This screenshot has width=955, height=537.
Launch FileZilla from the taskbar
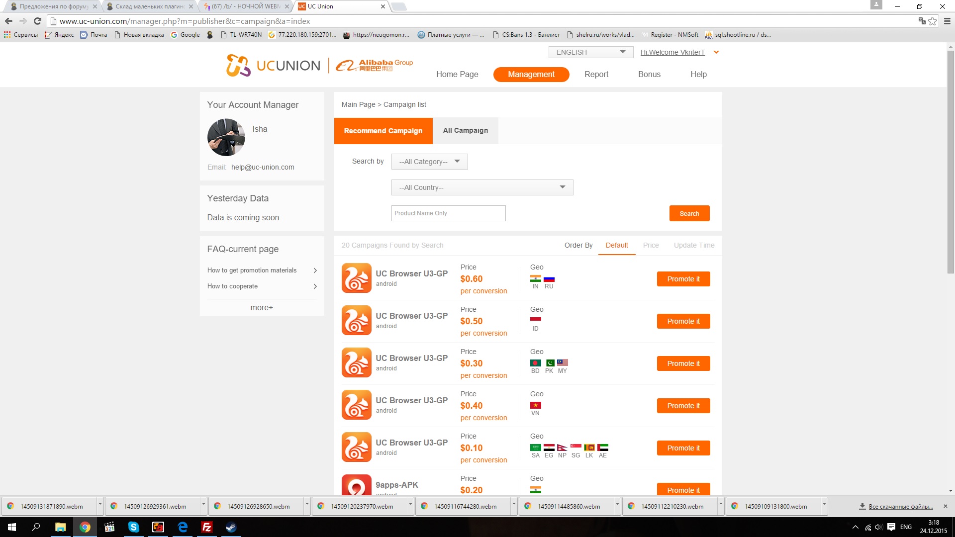coord(206,527)
